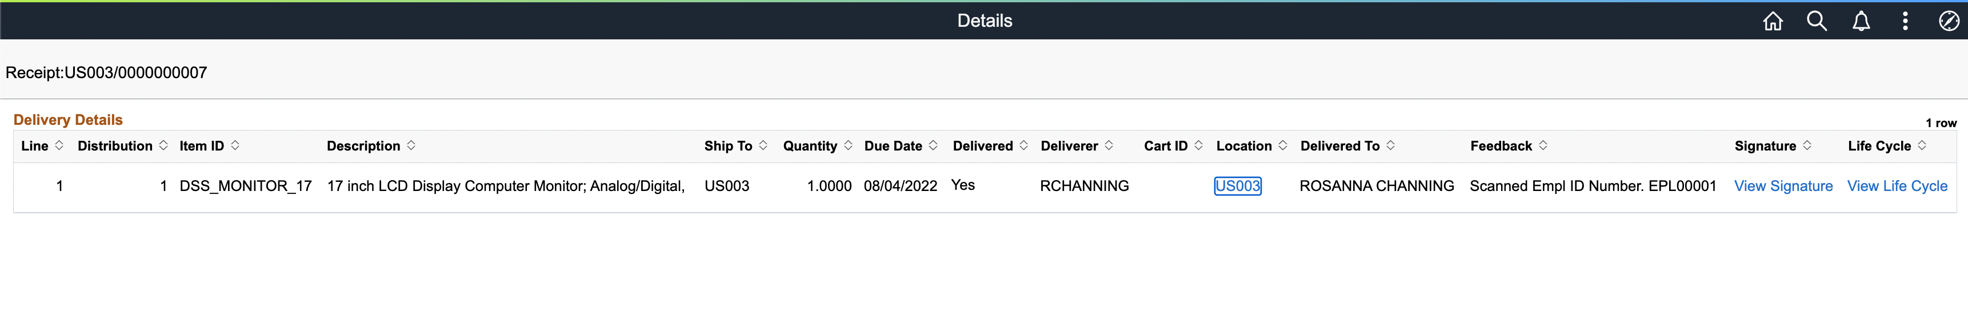
Task: Sort by the Quantity column icon
Action: [848, 145]
